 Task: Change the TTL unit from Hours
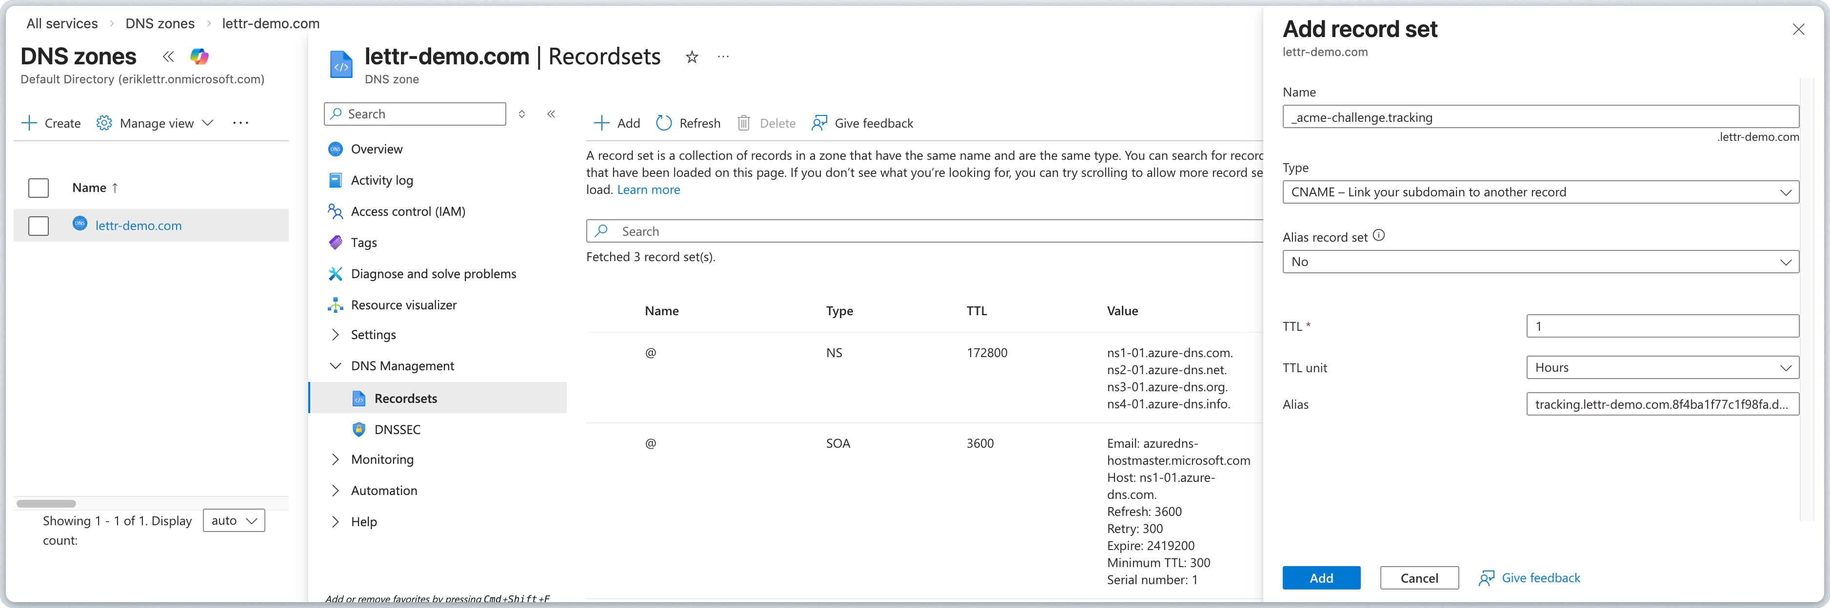click(x=1662, y=367)
